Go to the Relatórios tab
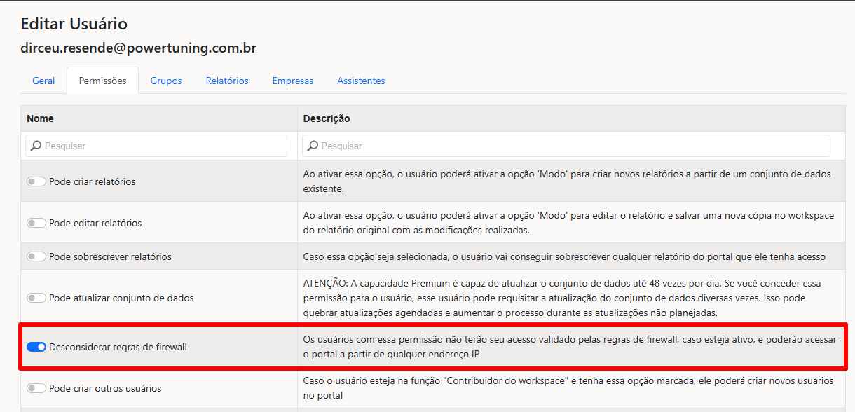This screenshot has height=412, width=855. point(227,81)
